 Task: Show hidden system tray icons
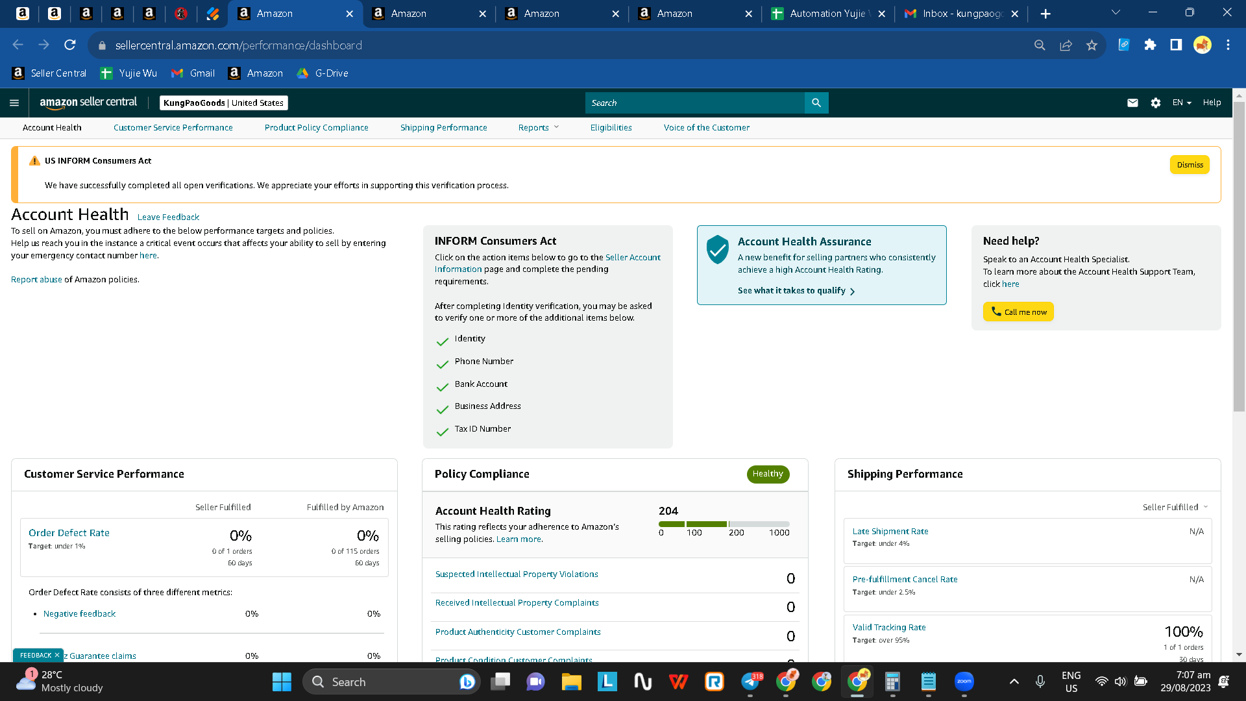coord(1014,682)
